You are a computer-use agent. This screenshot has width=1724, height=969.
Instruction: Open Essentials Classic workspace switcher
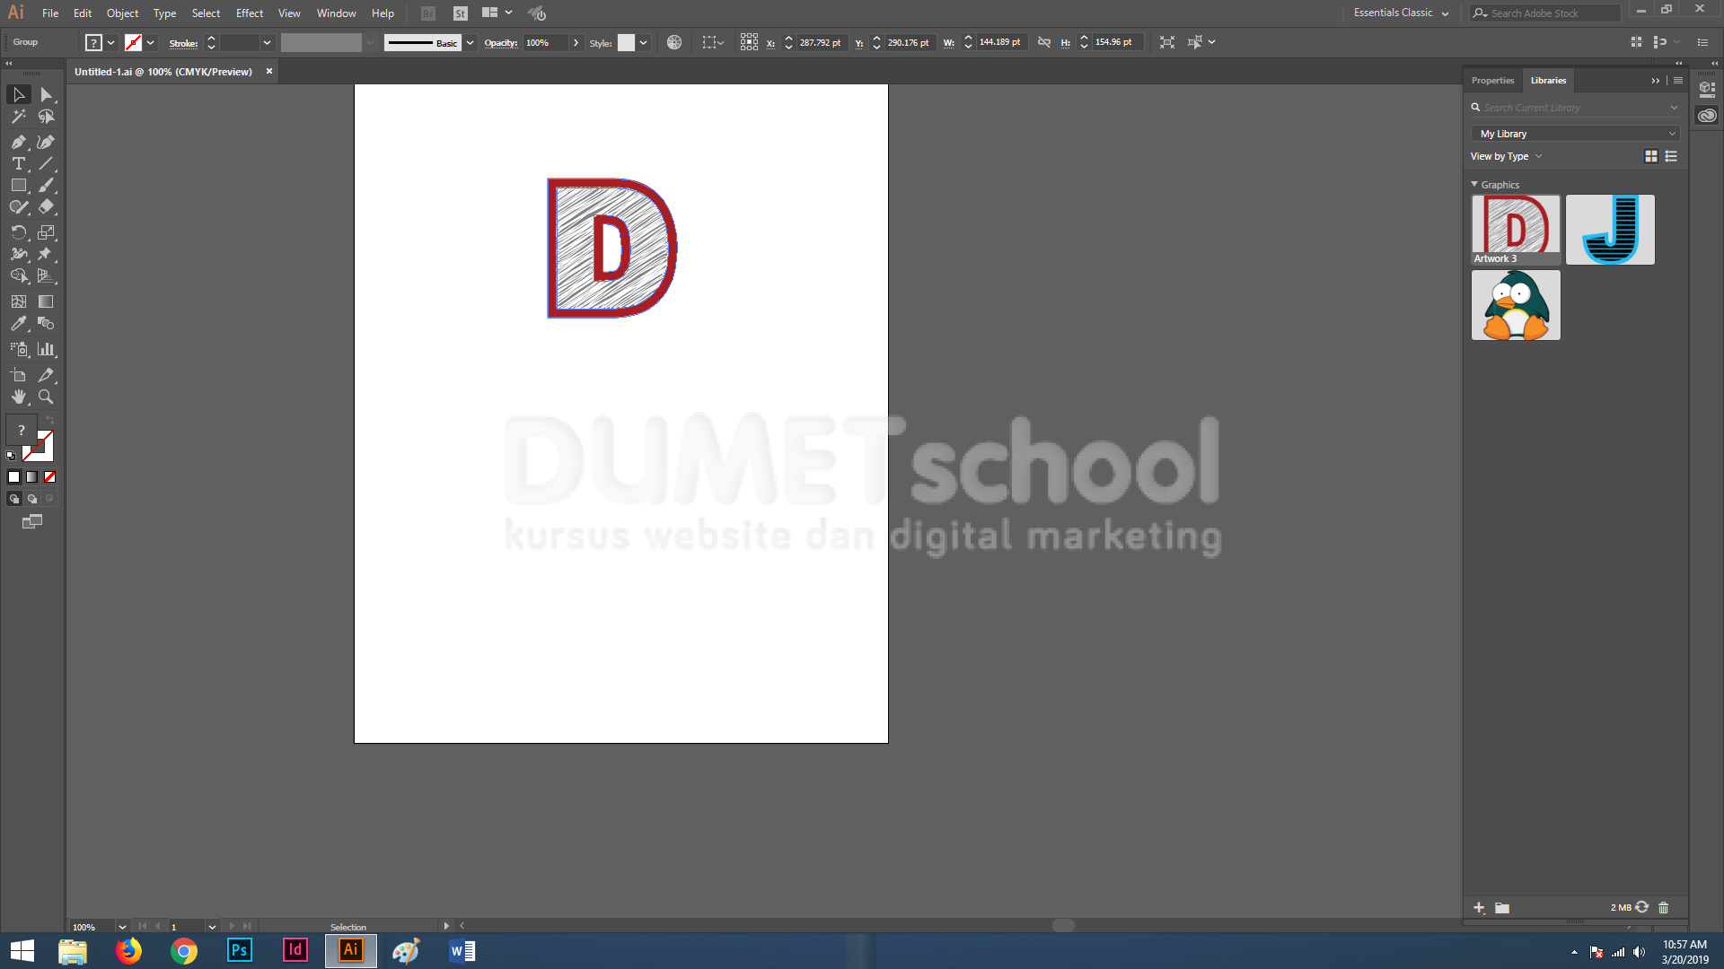tap(1401, 13)
